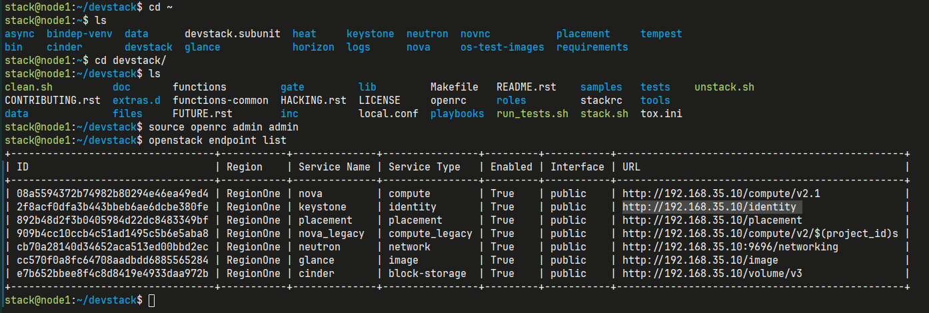Click endpoint ID starting with 08a5594372b
Image resolution: width=929 pixels, height=313 pixels.
(x=113, y=193)
